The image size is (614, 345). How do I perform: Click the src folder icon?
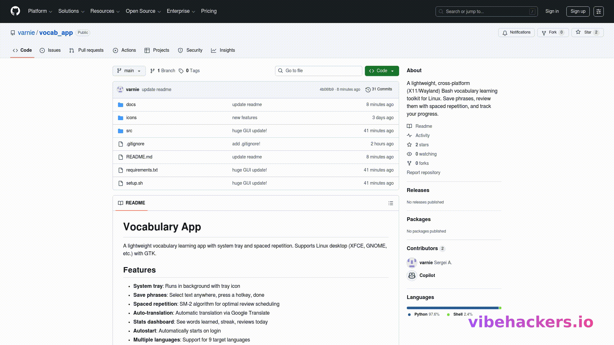click(x=121, y=131)
